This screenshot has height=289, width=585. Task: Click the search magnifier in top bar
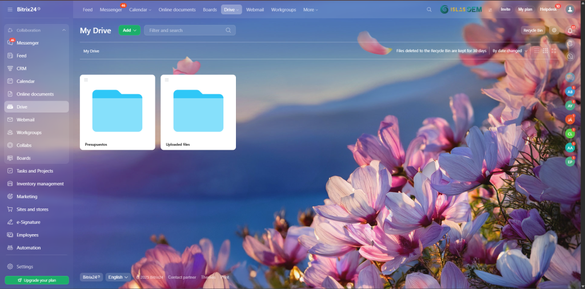tap(430, 10)
